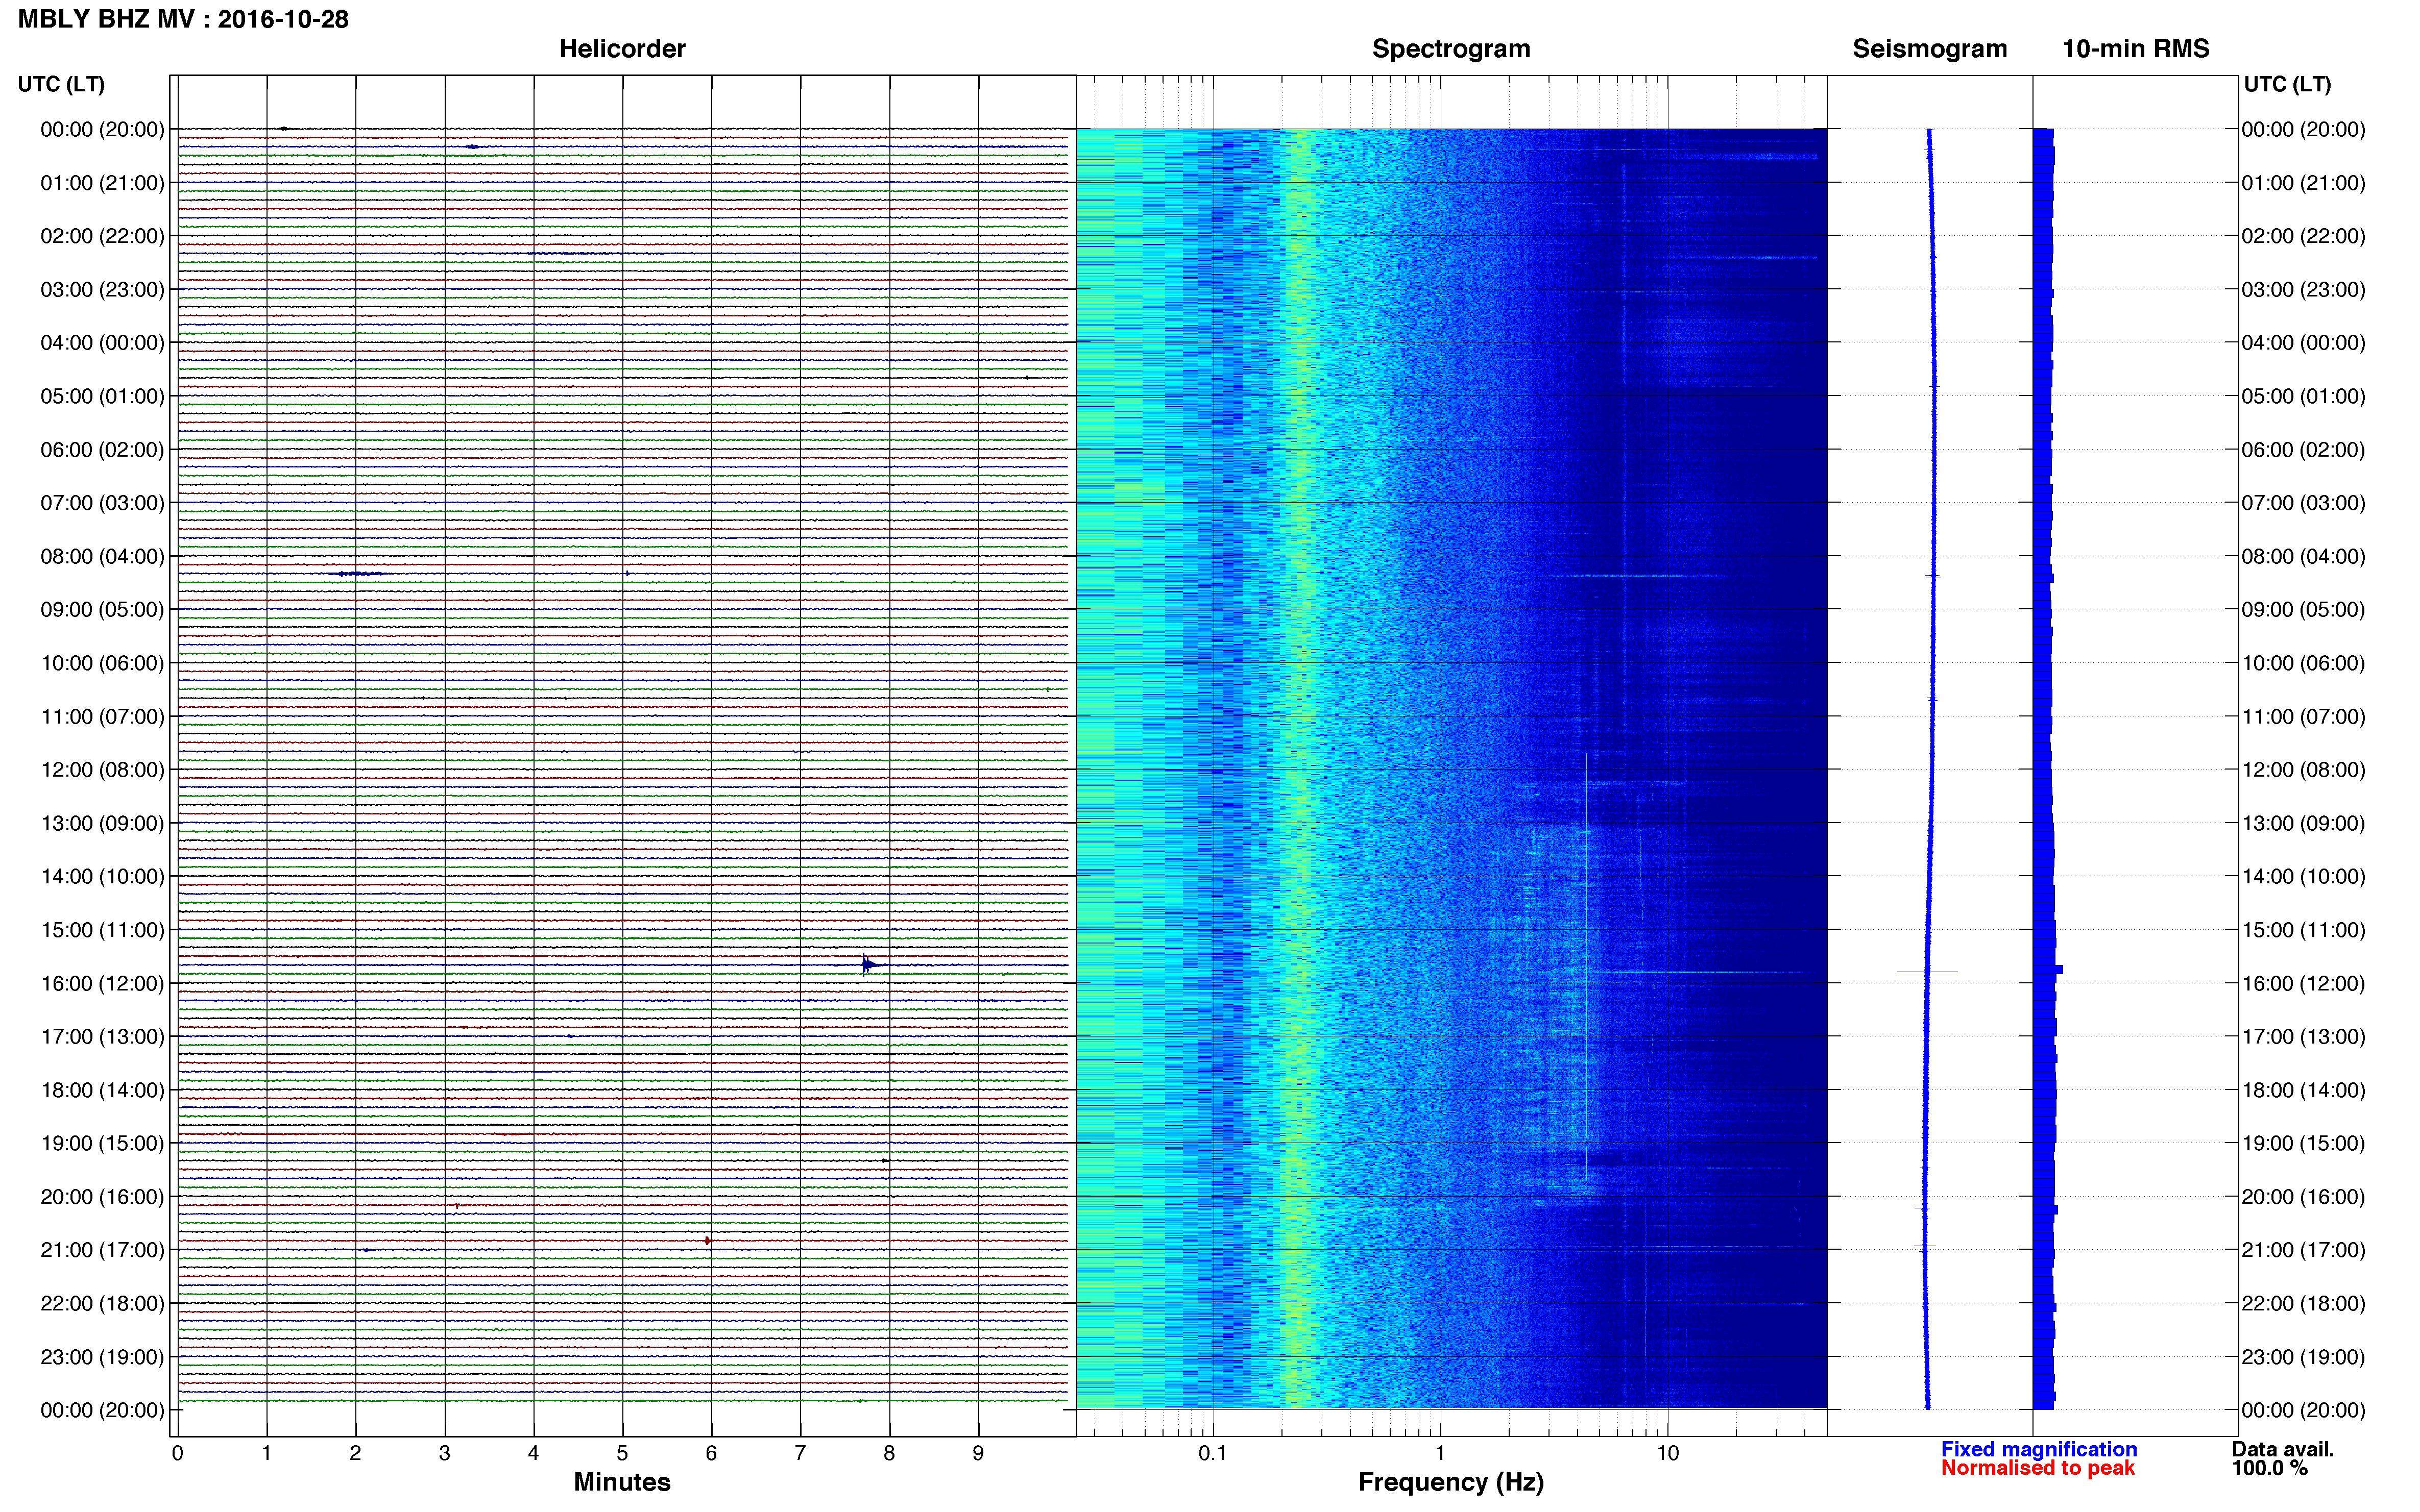Image resolution: width=2420 pixels, height=1512 pixels.
Task: Click '20:00 (16:00)' on the 10-min RMS time axis
Action: pos(2303,1197)
